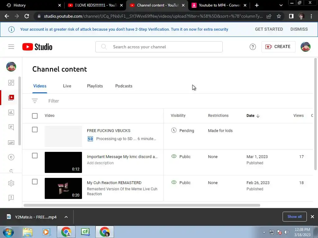The width and height of the screenshot is (318, 238).
Task: Click the volume icon in system tray
Action: pyautogui.click(x=286, y=232)
